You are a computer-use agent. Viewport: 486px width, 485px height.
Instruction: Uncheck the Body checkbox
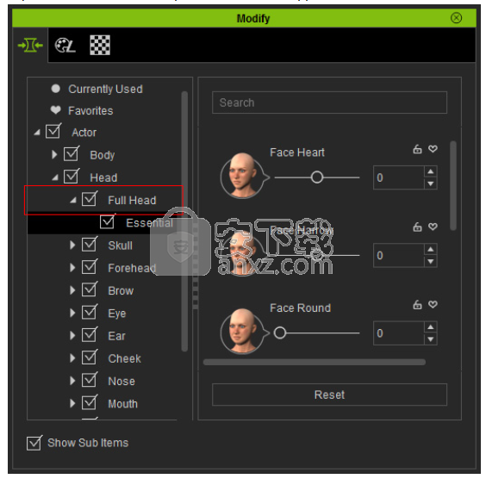72,153
